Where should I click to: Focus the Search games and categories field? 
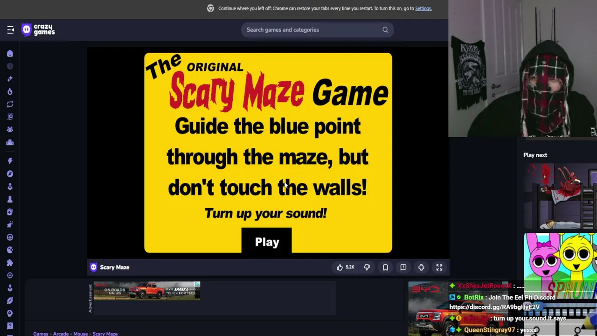coord(317,30)
